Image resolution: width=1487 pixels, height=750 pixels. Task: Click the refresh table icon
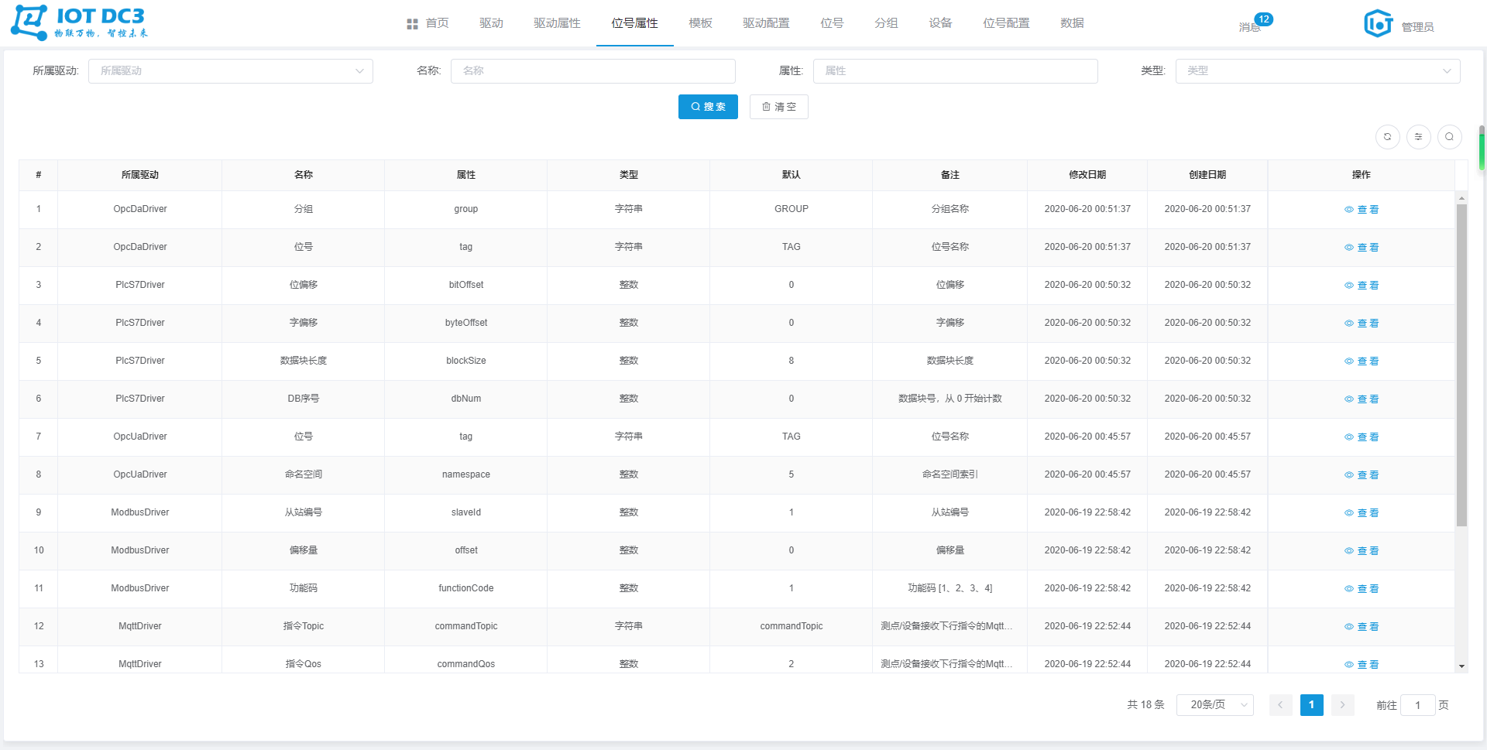point(1387,137)
